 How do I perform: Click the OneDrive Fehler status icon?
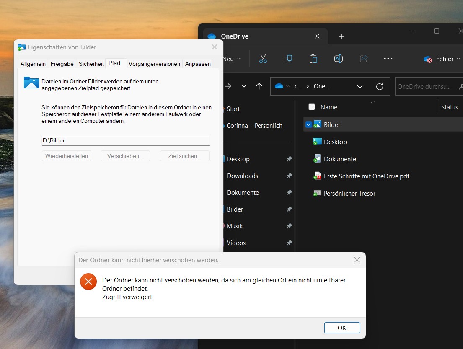tap(427, 59)
